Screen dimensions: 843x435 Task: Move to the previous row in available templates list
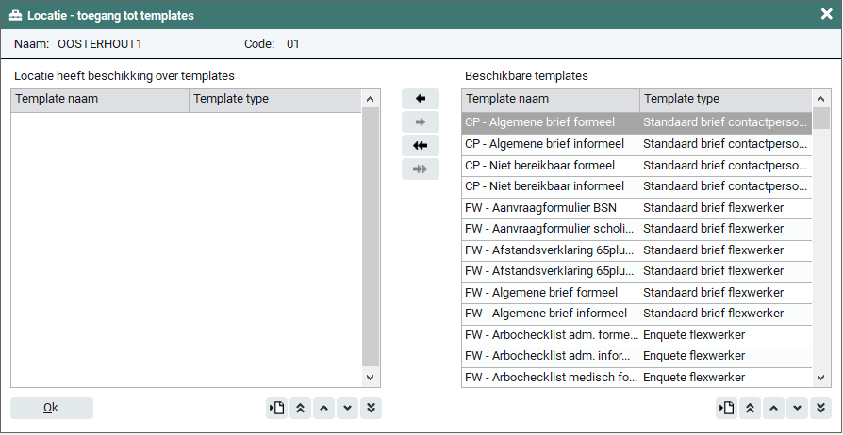[x=773, y=408]
